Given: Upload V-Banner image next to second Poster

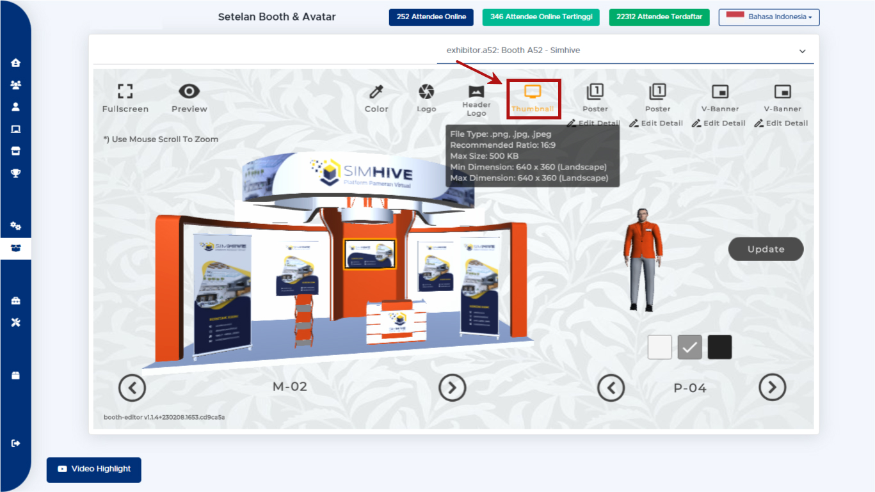Looking at the screenshot, I should 720,98.
